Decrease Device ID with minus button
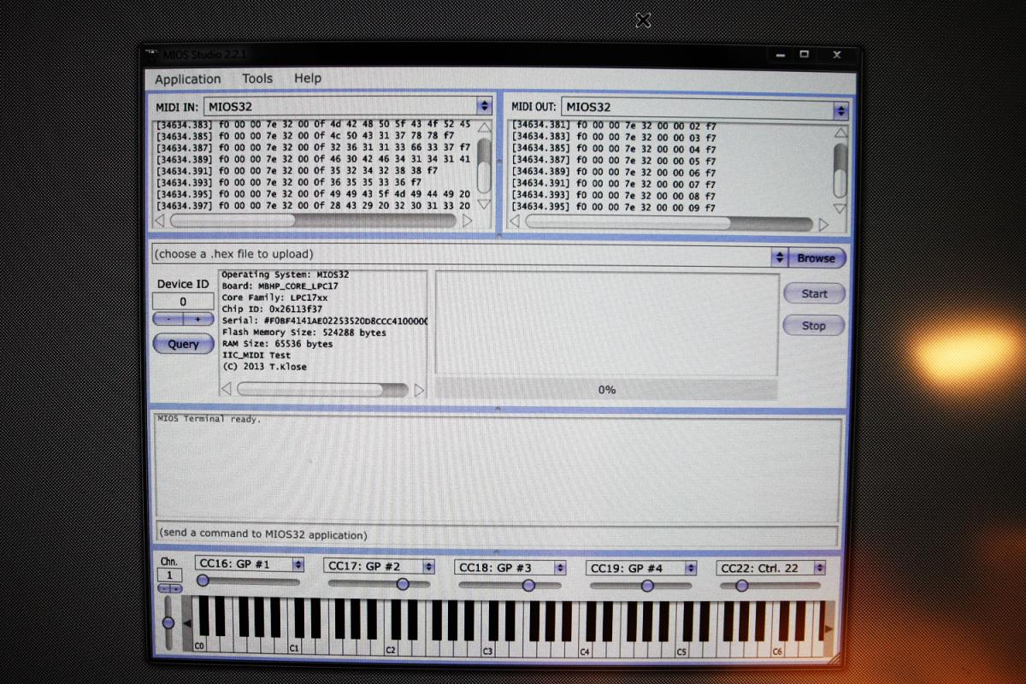The height and width of the screenshot is (684, 1026). [x=168, y=319]
